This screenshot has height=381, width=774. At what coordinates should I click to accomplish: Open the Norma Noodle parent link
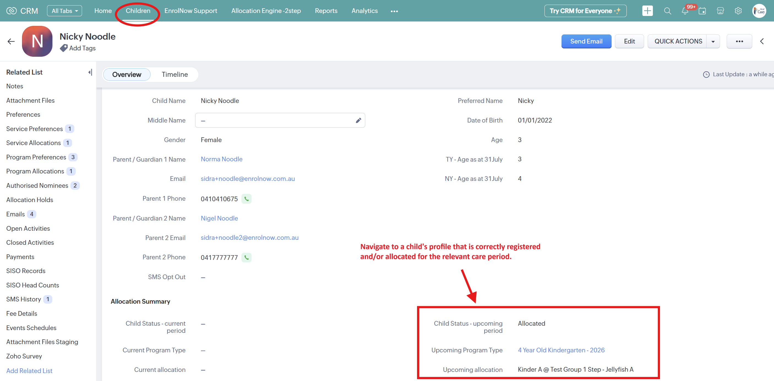[x=222, y=159]
